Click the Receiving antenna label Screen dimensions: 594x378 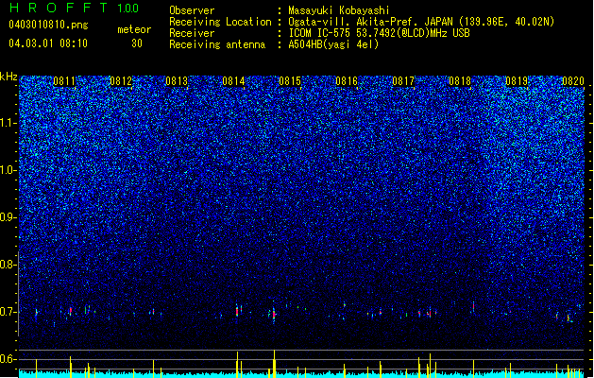(x=217, y=44)
